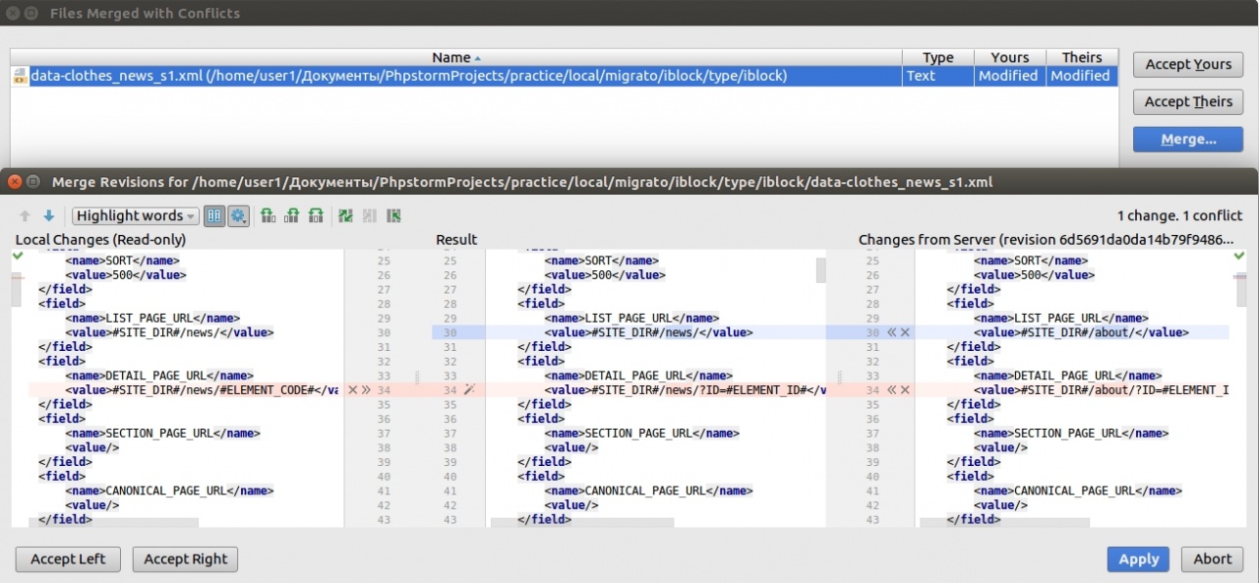The height and width of the screenshot is (583, 1259).
Task: Click green checkmark above Local Changes gutter
Action: click(18, 257)
